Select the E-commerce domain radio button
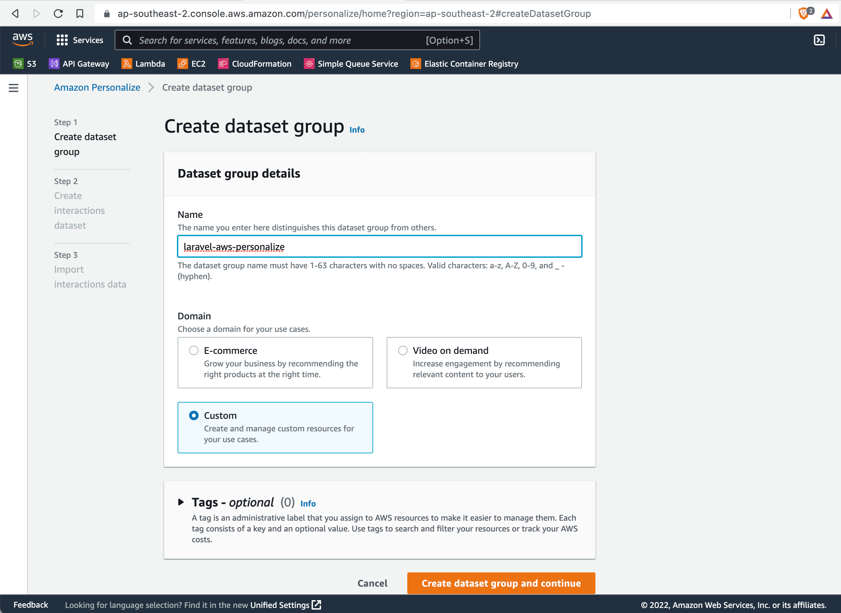The height and width of the screenshot is (613, 841). [194, 351]
